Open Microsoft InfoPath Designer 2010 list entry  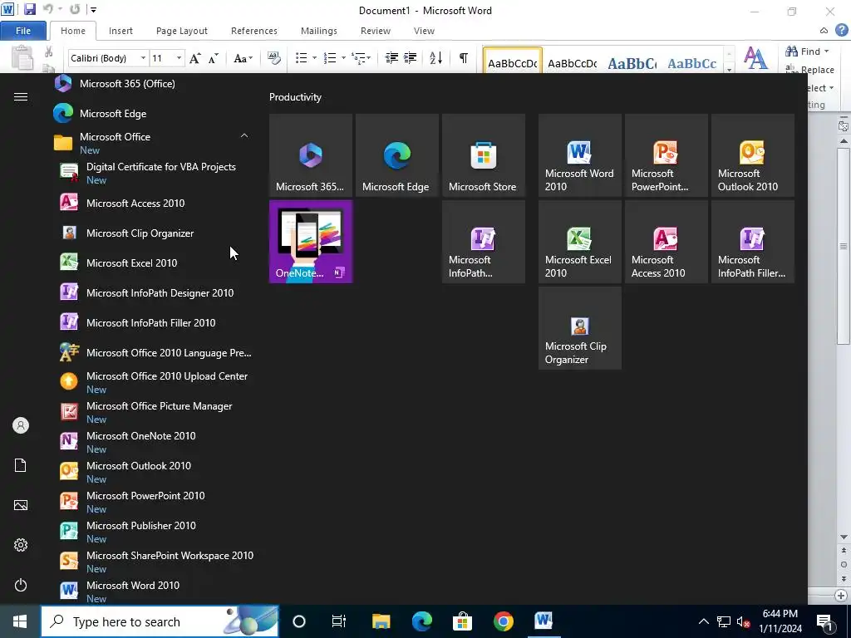[x=154, y=292]
